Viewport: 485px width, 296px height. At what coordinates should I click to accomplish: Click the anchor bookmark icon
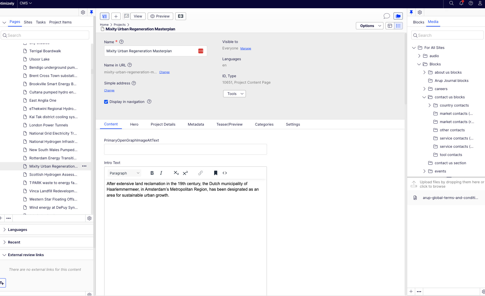click(x=216, y=173)
